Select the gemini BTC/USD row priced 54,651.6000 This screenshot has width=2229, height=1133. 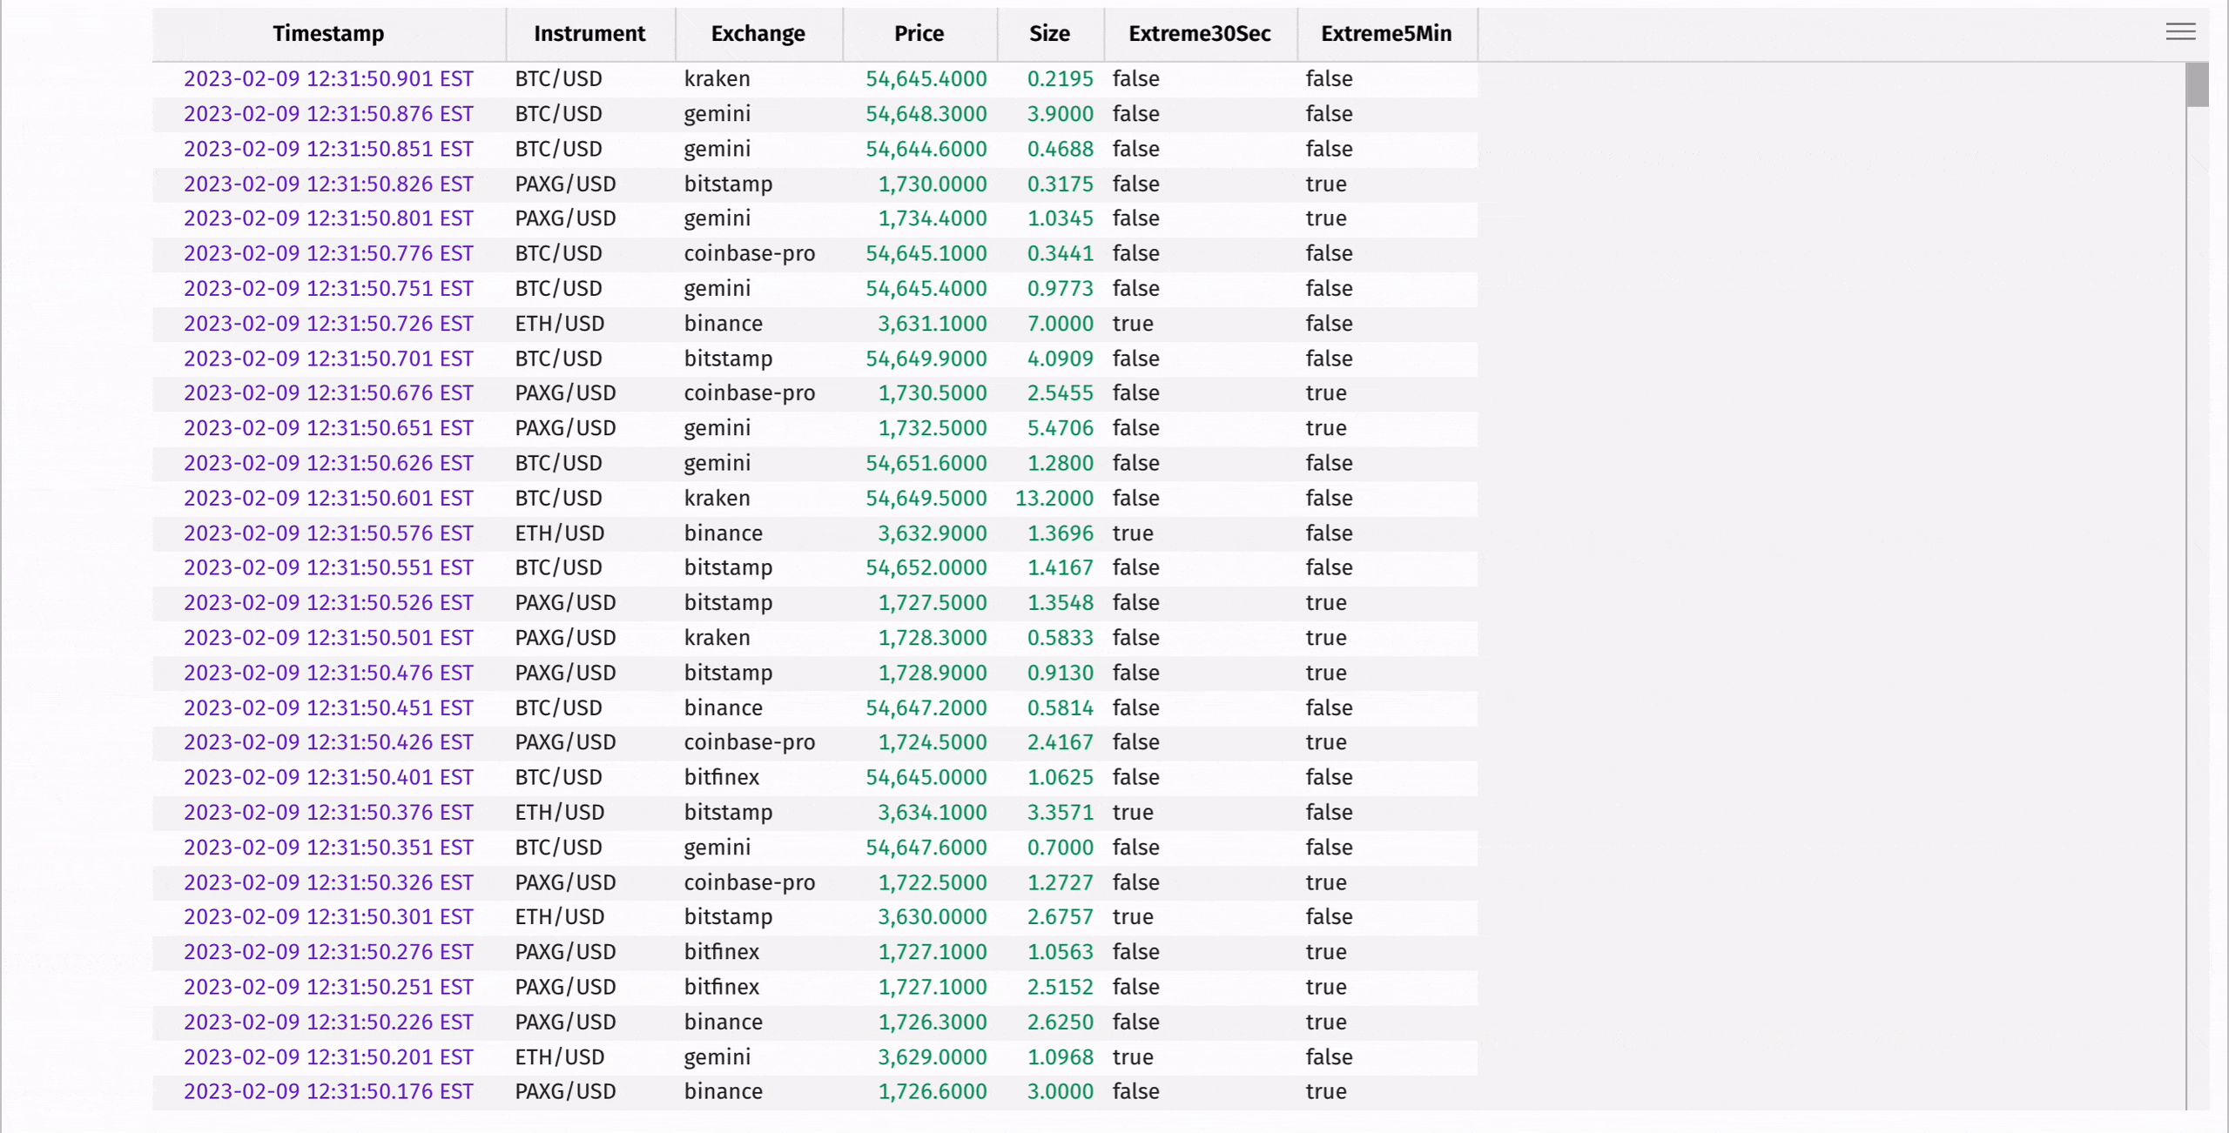717,463
